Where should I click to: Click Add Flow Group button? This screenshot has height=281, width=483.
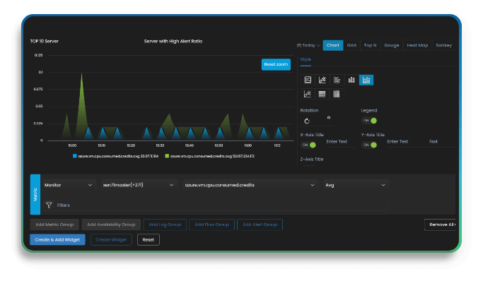pos(212,225)
